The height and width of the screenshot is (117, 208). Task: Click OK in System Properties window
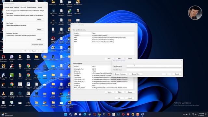25,51
